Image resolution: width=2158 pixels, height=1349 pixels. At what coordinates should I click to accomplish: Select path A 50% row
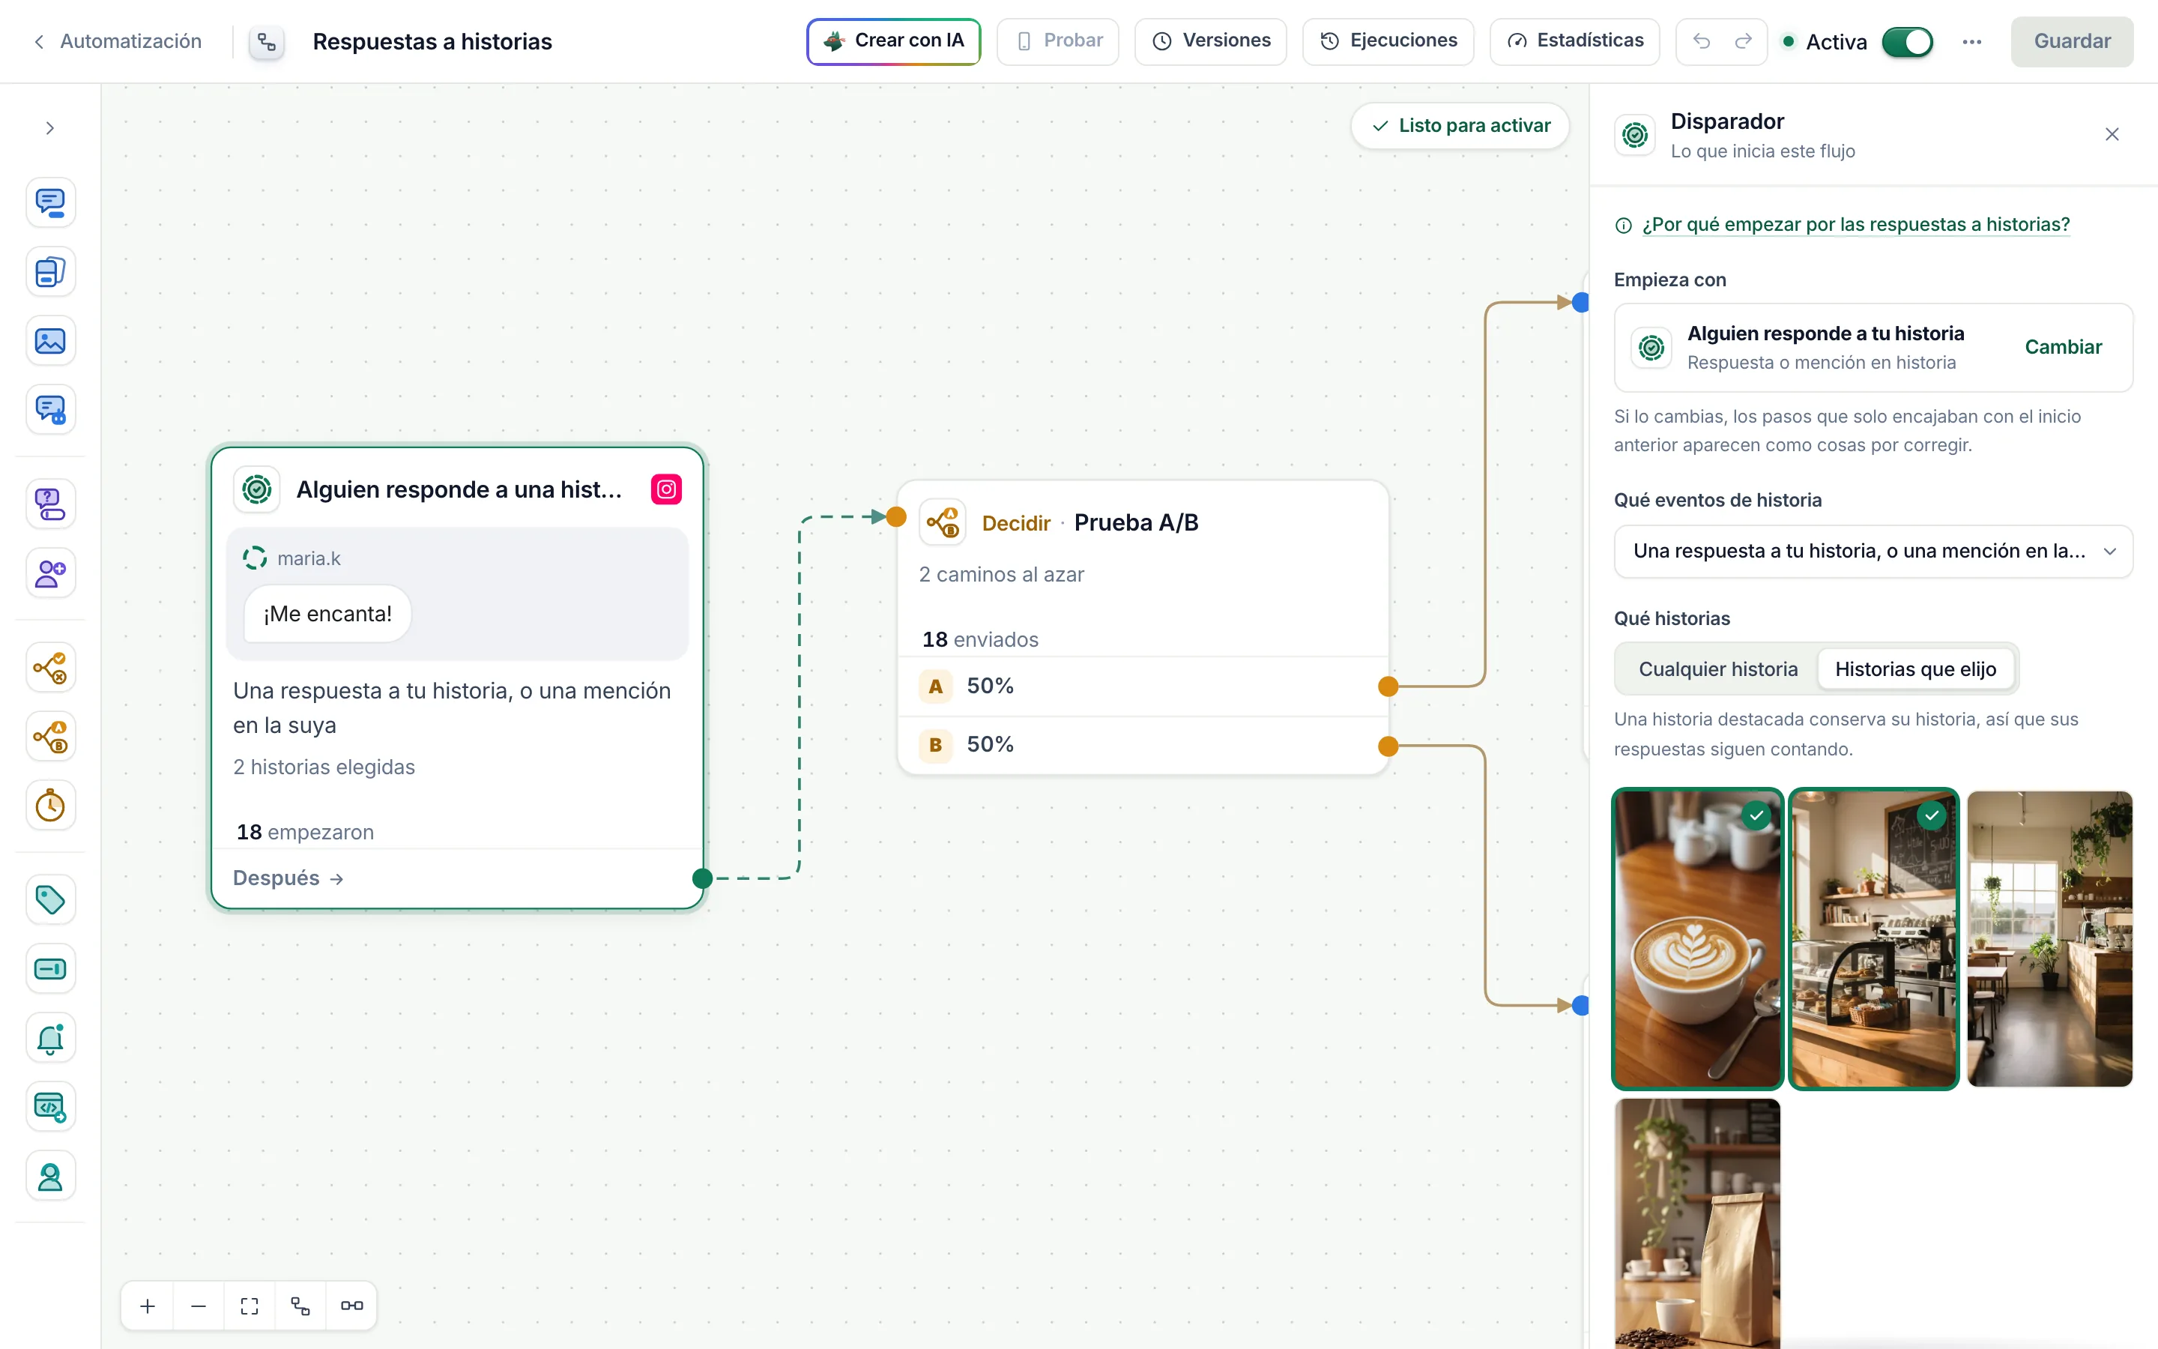click(1142, 686)
